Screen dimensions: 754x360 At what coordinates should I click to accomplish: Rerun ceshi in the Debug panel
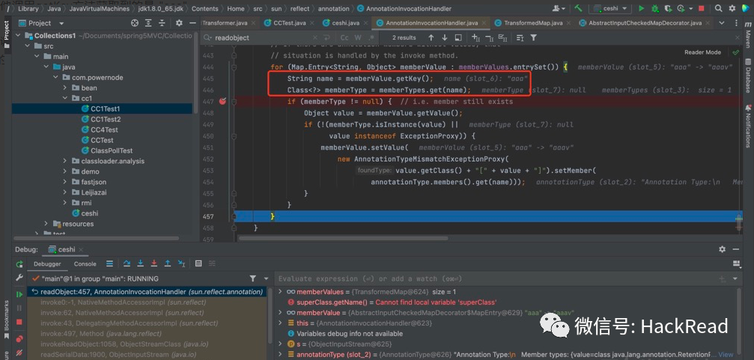(x=19, y=264)
